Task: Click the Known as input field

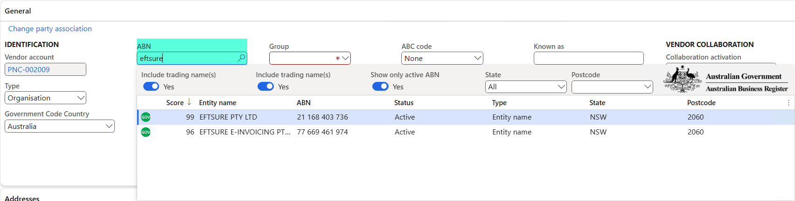Action: (x=588, y=58)
